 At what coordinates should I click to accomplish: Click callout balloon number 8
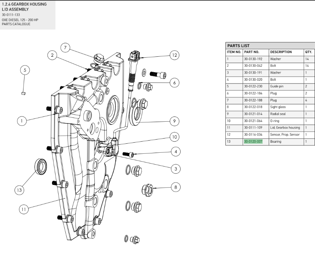click(175, 187)
